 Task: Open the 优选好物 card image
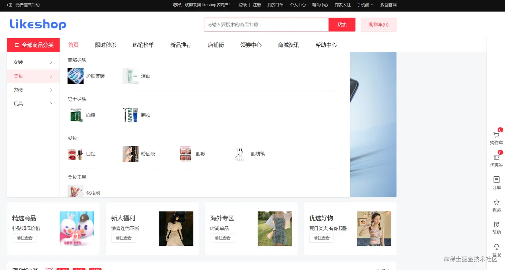point(374,229)
